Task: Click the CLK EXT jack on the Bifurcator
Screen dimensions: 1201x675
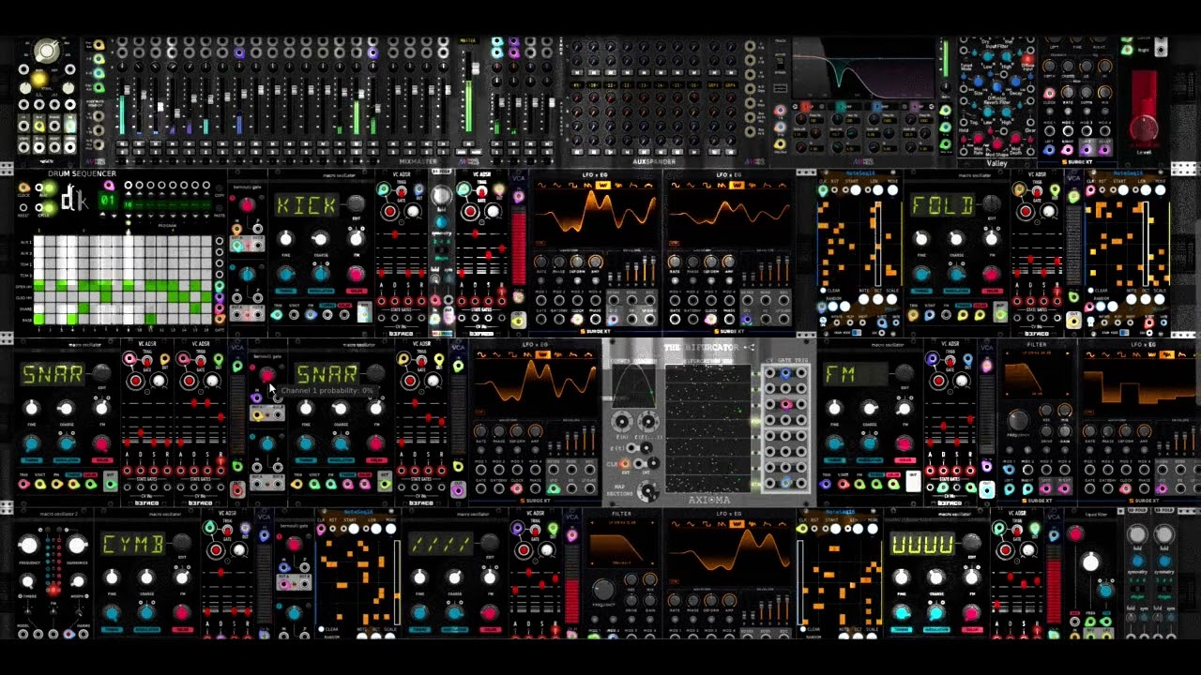Action: click(625, 463)
